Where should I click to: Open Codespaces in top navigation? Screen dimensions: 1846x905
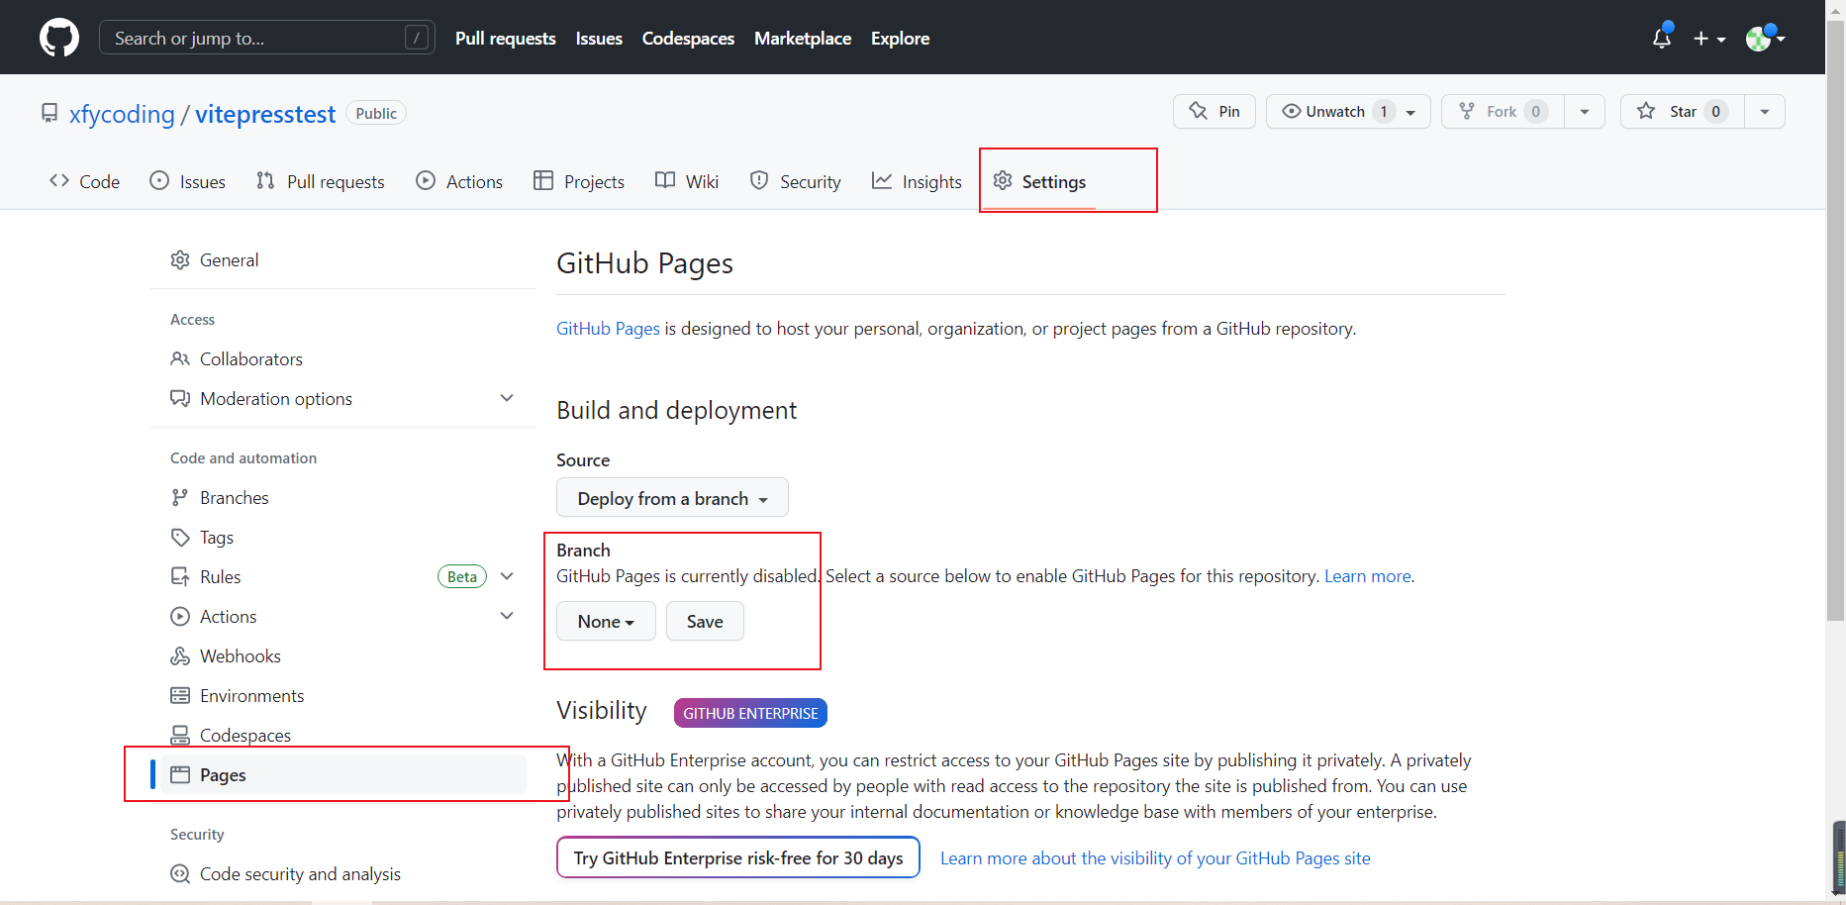(688, 38)
